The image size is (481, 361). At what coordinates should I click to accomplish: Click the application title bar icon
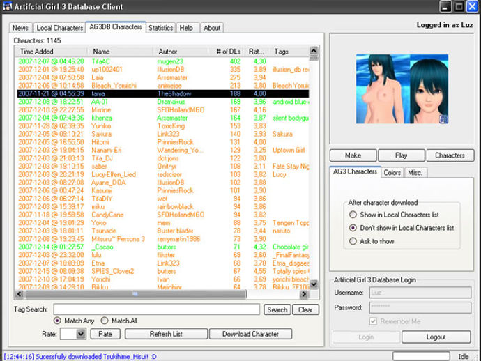tap(8, 6)
